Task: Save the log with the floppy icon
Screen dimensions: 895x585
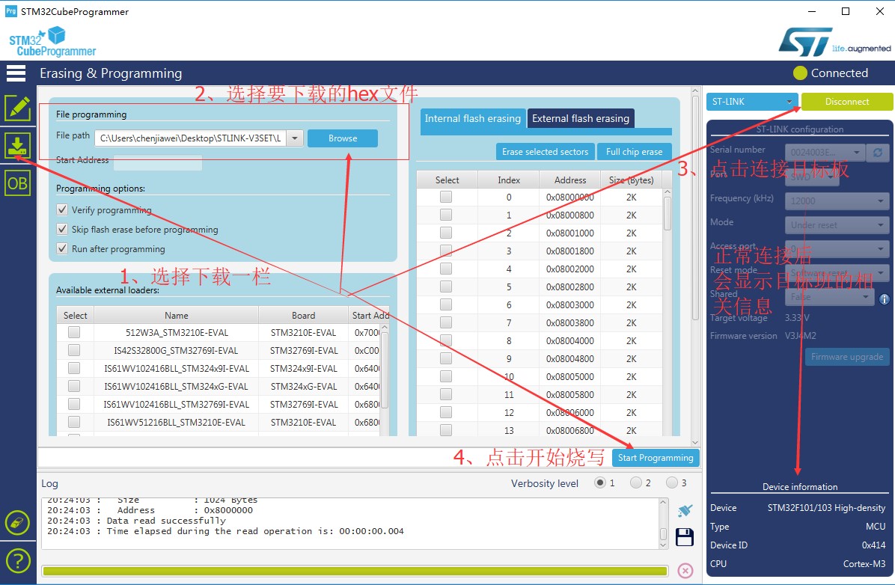Action: tap(685, 537)
